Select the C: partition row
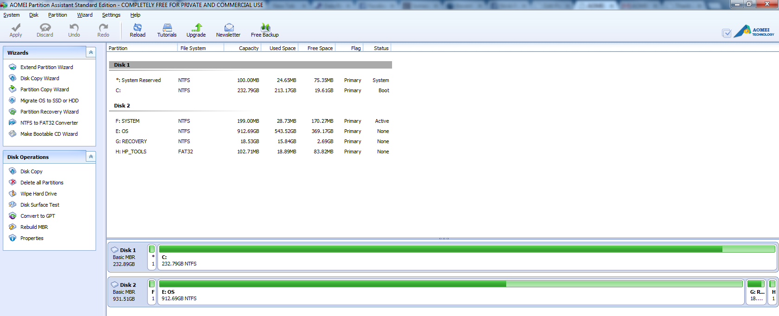The width and height of the screenshot is (779, 316). (250, 90)
